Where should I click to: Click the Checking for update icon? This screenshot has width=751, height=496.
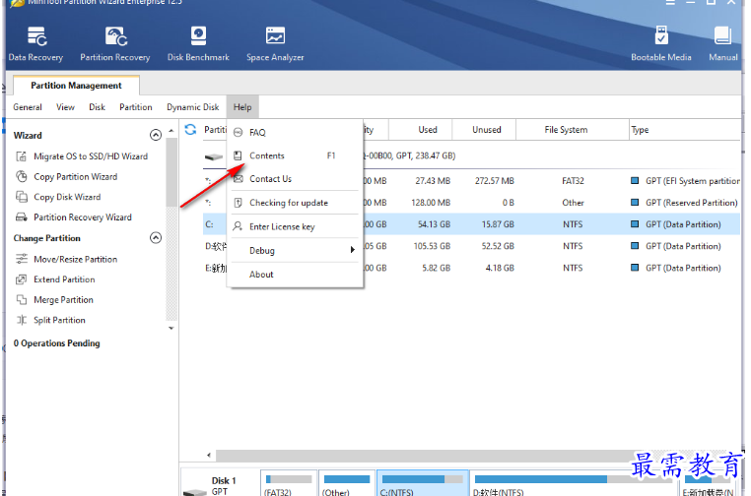pyautogui.click(x=238, y=203)
